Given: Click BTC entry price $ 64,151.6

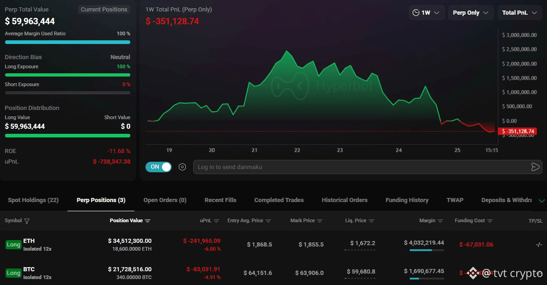Looking at the screenshot, I should (x=258, y=273).
